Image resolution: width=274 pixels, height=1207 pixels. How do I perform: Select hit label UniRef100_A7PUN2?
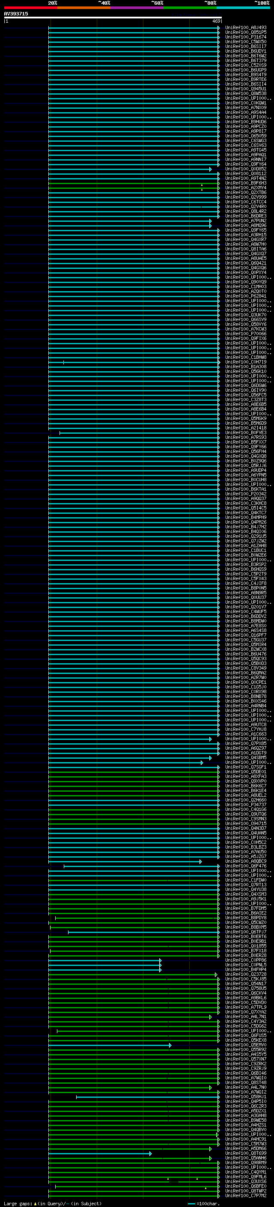[x=246, y=221]
